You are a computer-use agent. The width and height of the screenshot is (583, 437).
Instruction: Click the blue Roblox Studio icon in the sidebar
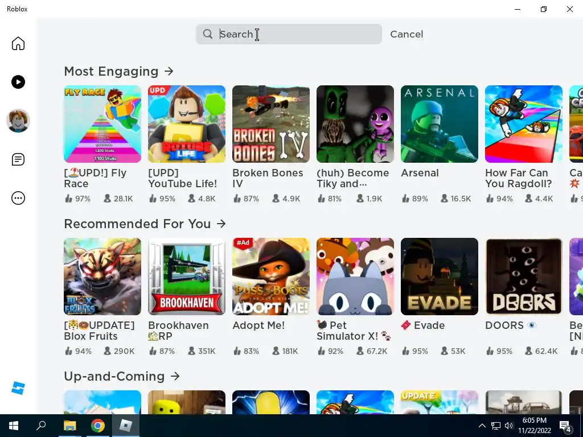point(18,387)
